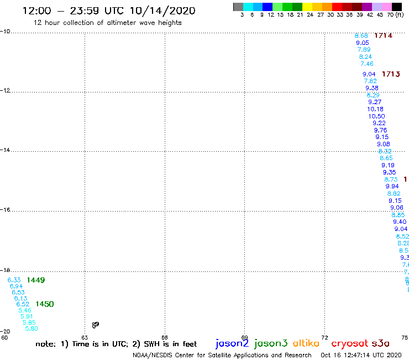This screenshot has width=409, height=360.
Task: Click the pass time label 1713
Action: 391,74
